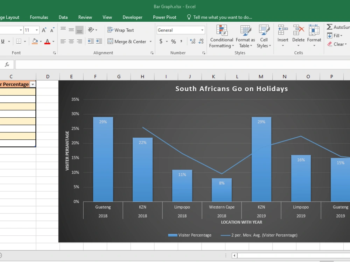Screen dimensions: 350x262
Task: Click the fx formula bar button
Action: [x=7, y=64]
